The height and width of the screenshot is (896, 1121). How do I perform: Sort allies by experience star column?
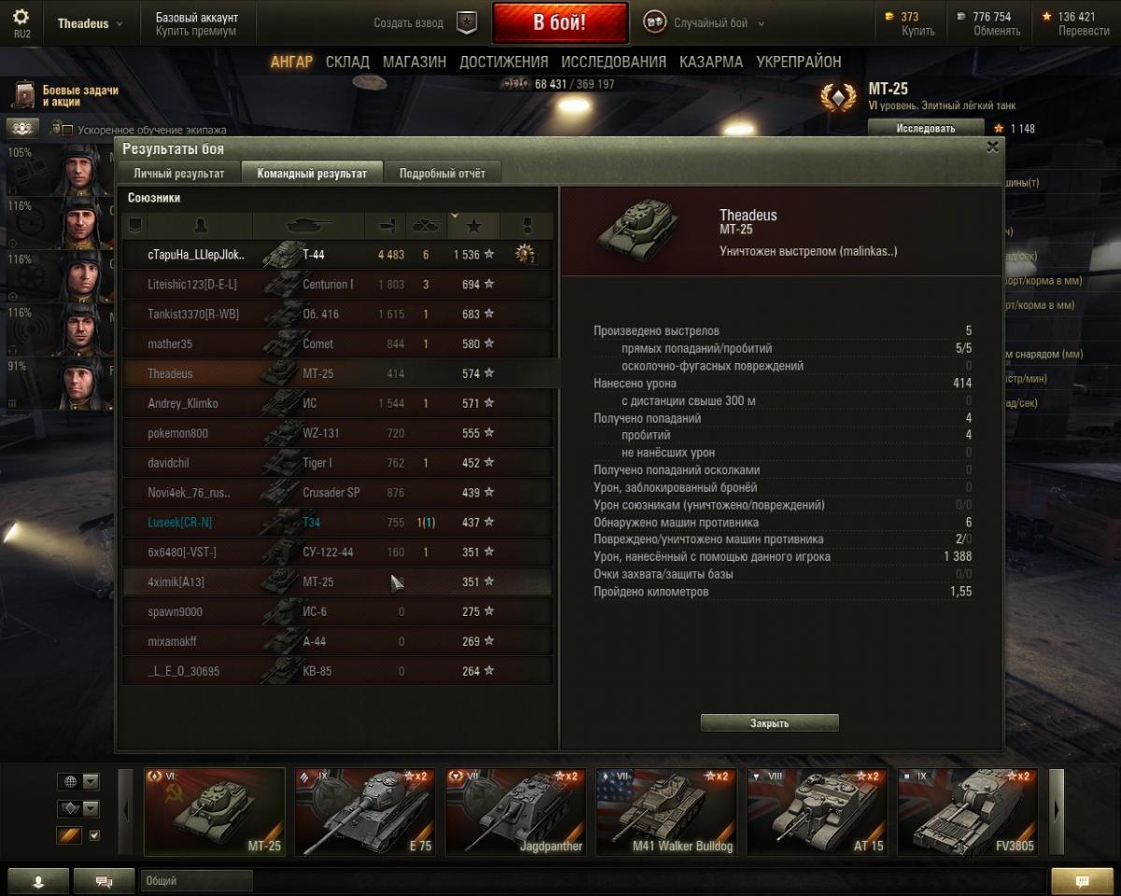point(474,226)
